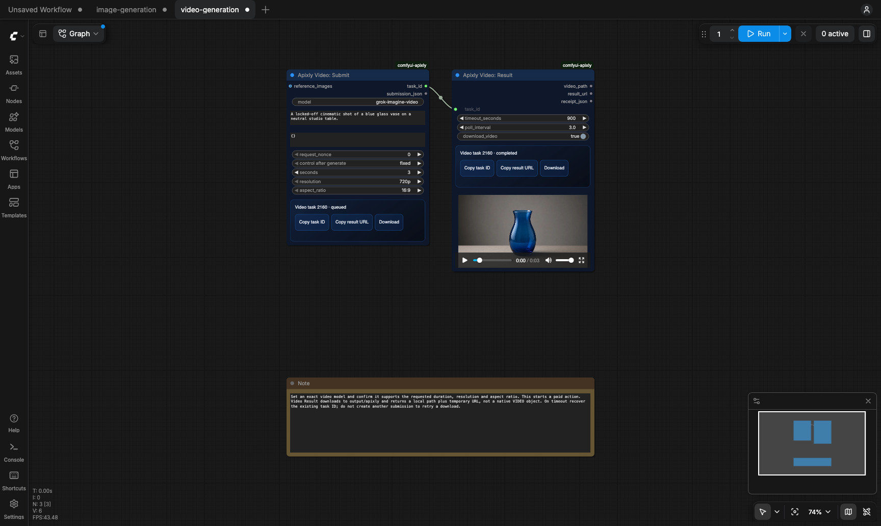Open the Workflows sidebar panel
The width and height of the screenshot is (881, 526).
14,151
